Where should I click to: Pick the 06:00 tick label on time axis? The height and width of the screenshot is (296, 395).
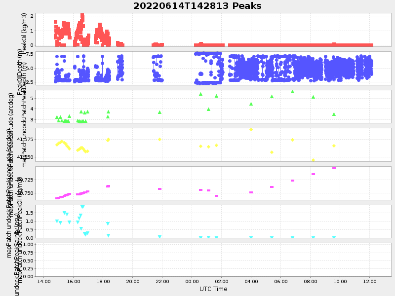pyautogui.click(x=280, y=281)
